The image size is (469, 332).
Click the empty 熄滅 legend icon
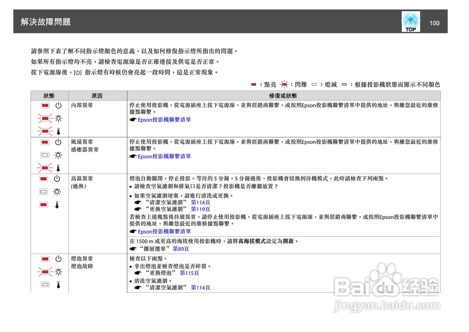tap(314, 85)
